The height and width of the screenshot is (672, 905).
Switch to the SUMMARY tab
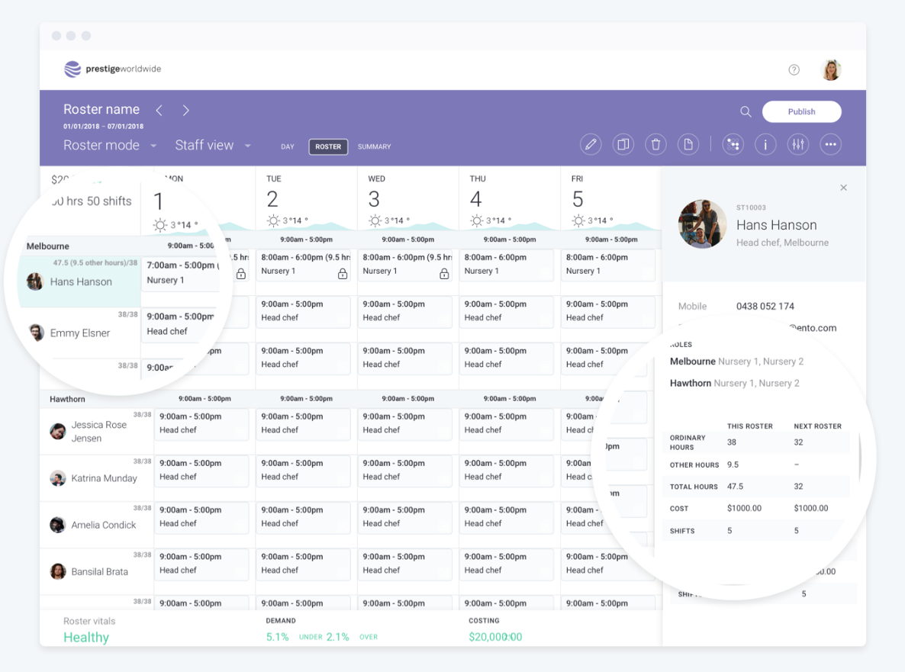click(x=374, y=147)
